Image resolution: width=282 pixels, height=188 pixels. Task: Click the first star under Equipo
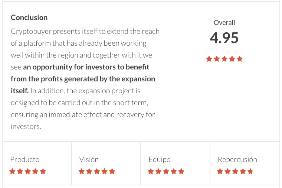click(x=151, y=171)
